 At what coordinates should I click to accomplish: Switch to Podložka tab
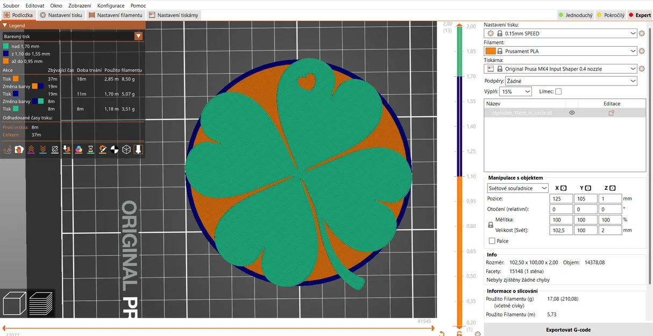pos(18,15)
